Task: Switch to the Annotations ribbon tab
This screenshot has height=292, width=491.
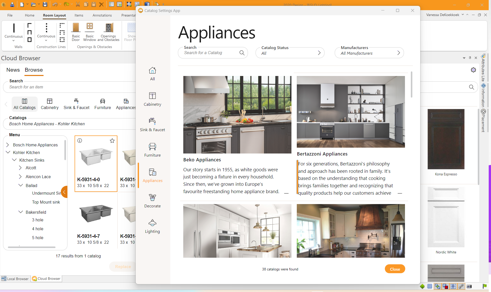Action: [x=102, y=15]
